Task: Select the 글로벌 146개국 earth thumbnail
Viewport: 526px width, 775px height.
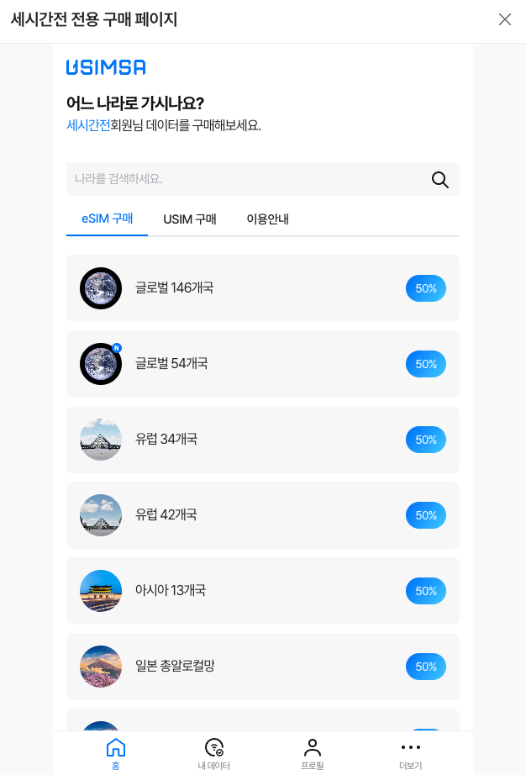Action: tap(101, 288)
